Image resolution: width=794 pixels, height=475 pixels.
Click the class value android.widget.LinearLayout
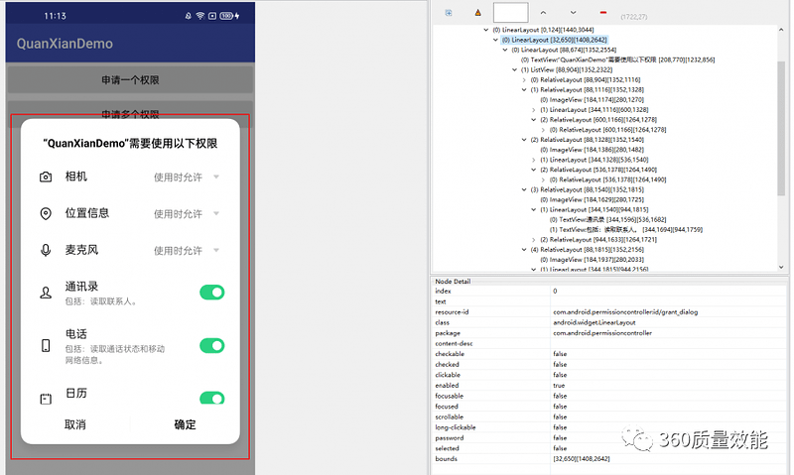(594, 322)
